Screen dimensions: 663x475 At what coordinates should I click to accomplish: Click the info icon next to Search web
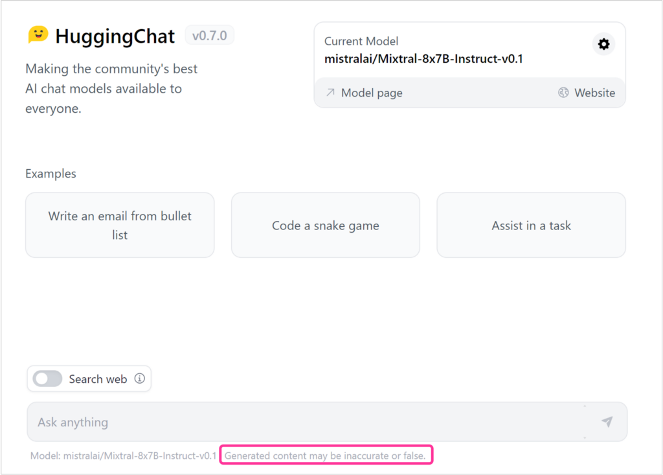point(141,378)
